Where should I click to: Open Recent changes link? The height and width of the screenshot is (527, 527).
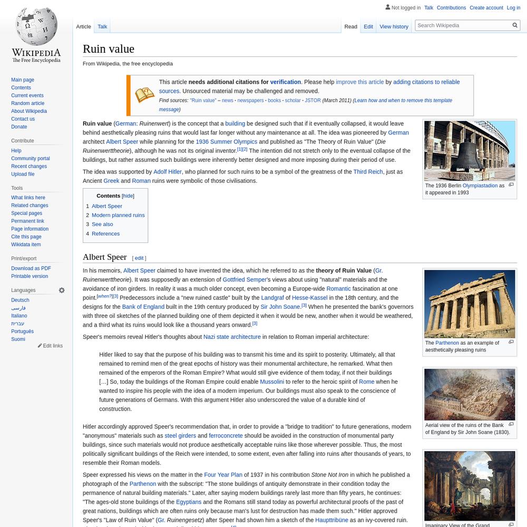[29, 167]
